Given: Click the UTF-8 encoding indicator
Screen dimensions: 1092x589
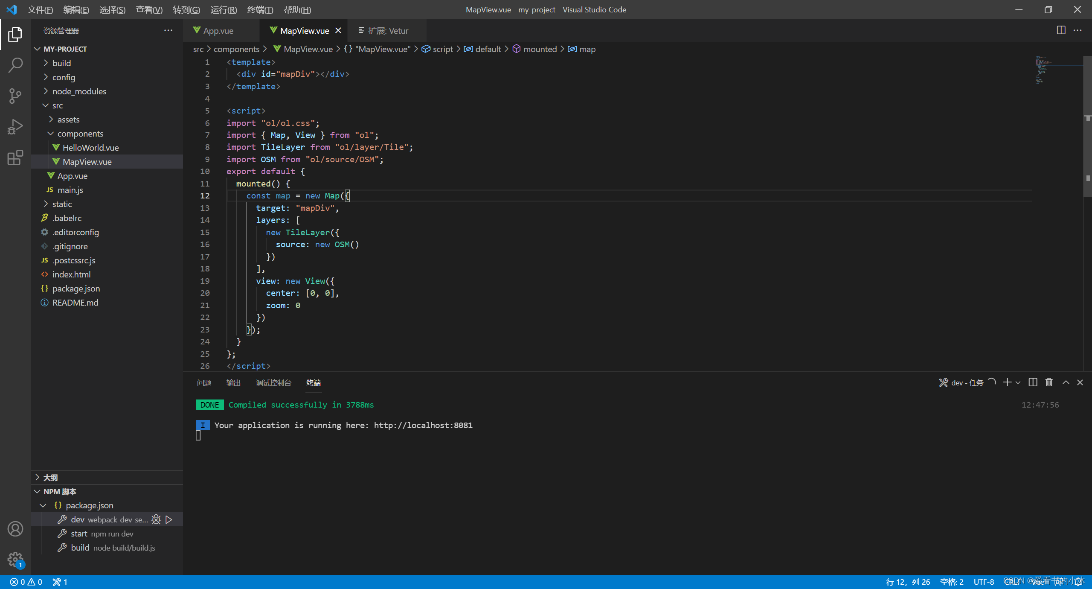Looking at the screenshot, I should (984, 582).
